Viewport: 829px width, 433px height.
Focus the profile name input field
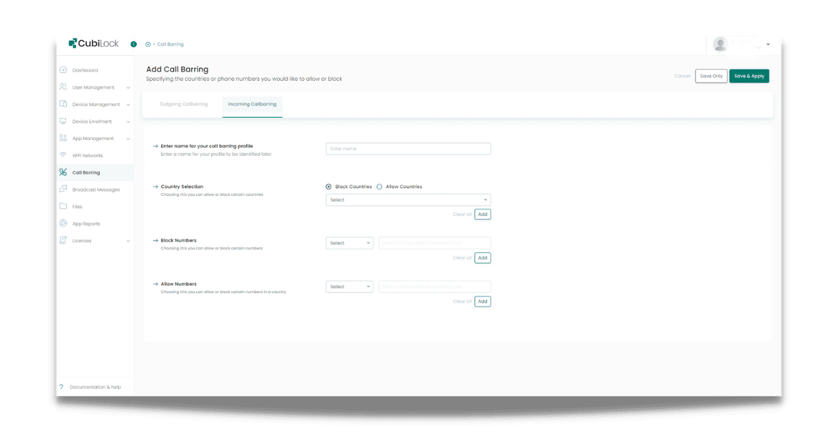point(408,149)
